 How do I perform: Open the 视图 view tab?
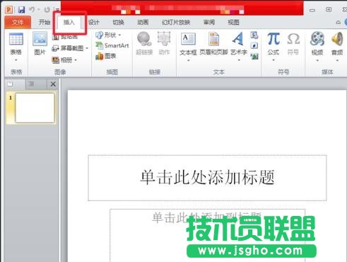coord(233,23)
